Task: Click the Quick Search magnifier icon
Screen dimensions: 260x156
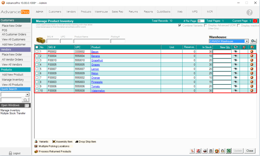Action: click(26, 100)
